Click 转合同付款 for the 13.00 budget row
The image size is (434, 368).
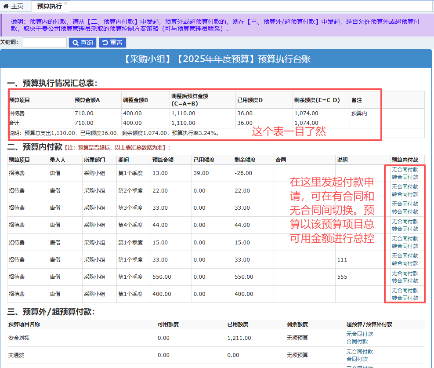405,177
